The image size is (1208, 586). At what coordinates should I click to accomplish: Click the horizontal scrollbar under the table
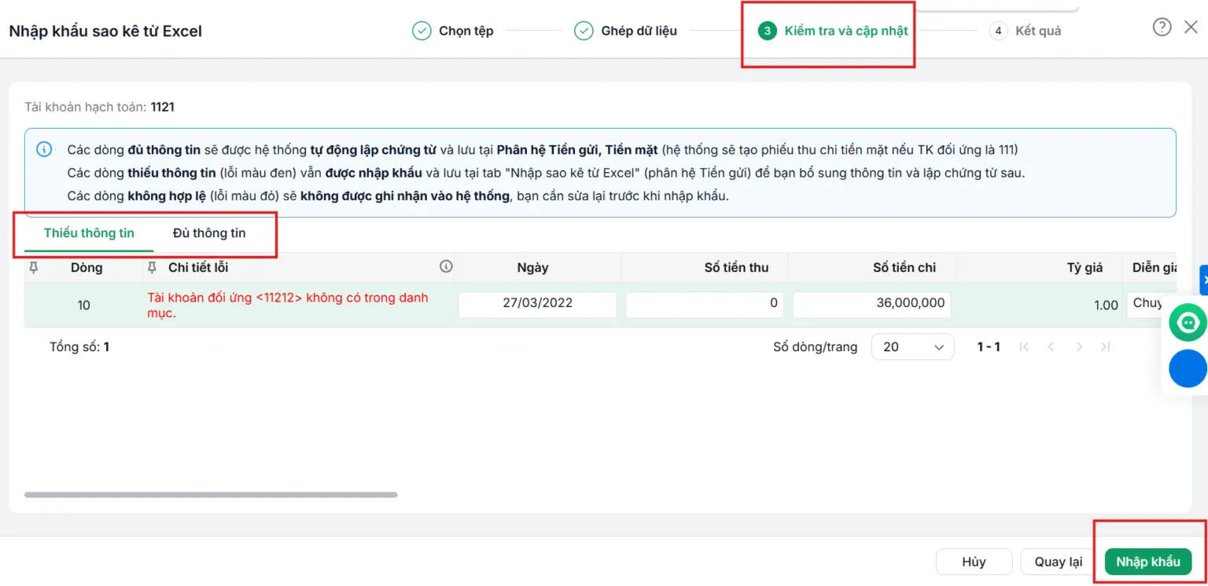click(211, 495)
